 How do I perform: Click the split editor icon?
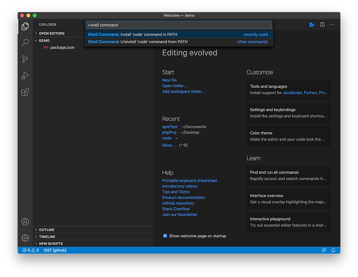(x=322, y=24)
